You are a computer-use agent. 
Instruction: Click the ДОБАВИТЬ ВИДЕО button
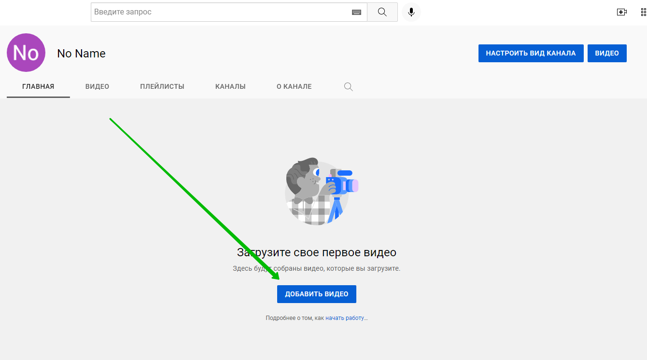[317, 294]
